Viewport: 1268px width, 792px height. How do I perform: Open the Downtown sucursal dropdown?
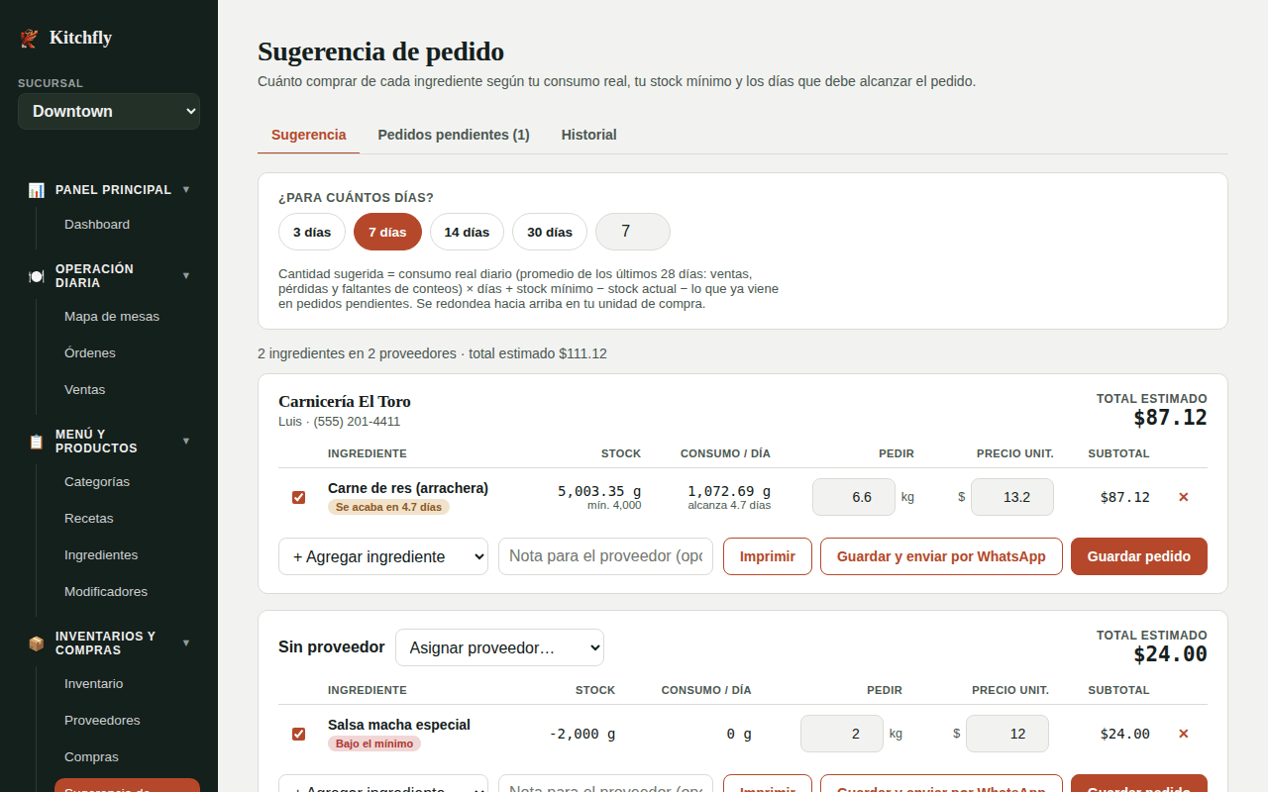click(109, 111)
